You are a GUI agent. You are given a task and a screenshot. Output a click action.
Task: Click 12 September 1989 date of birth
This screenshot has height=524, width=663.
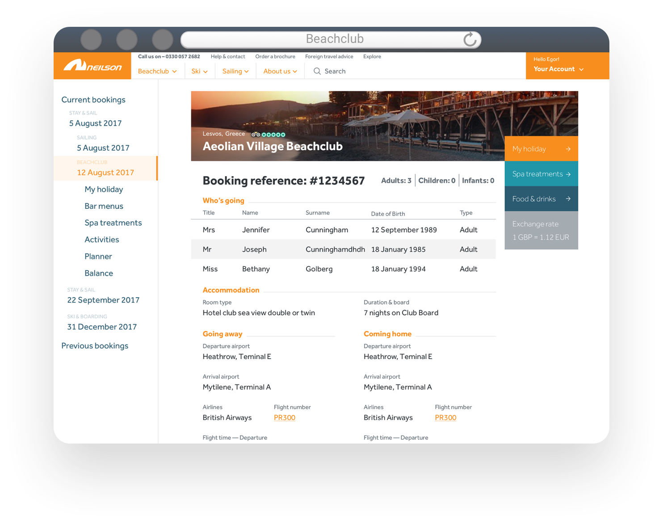point(404,230)
